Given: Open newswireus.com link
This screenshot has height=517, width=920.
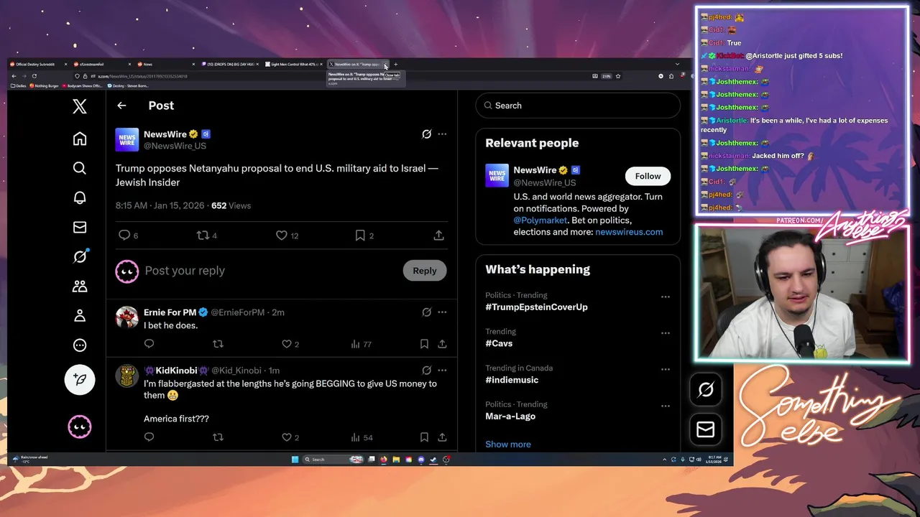Looking at the screenshot, I should 629,232.
